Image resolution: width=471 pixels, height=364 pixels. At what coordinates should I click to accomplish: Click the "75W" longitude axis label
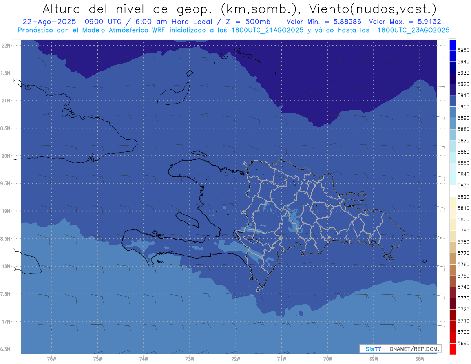[x=98, y=359]
